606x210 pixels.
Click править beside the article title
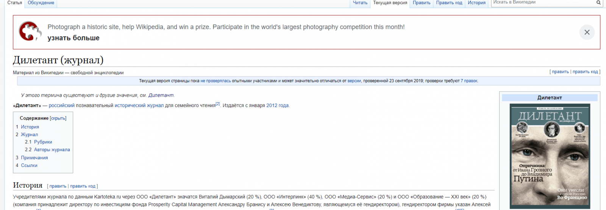(x=560, y=72)
